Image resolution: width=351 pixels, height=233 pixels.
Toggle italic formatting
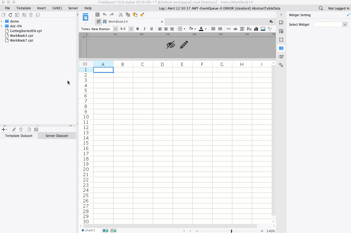145,29
